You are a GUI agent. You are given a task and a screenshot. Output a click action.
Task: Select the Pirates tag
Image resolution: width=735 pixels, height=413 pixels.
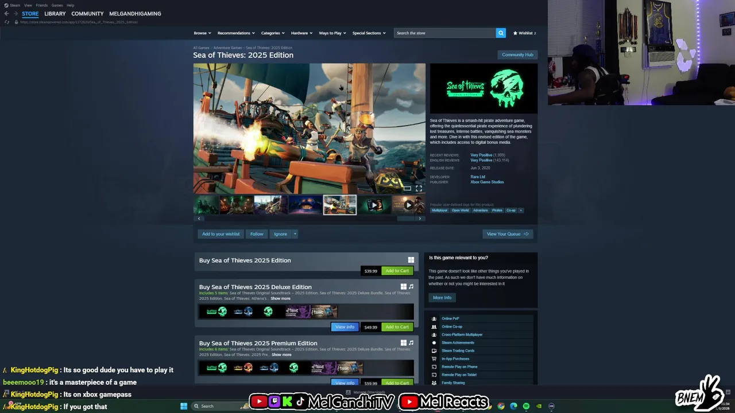[x=497, y=211]
